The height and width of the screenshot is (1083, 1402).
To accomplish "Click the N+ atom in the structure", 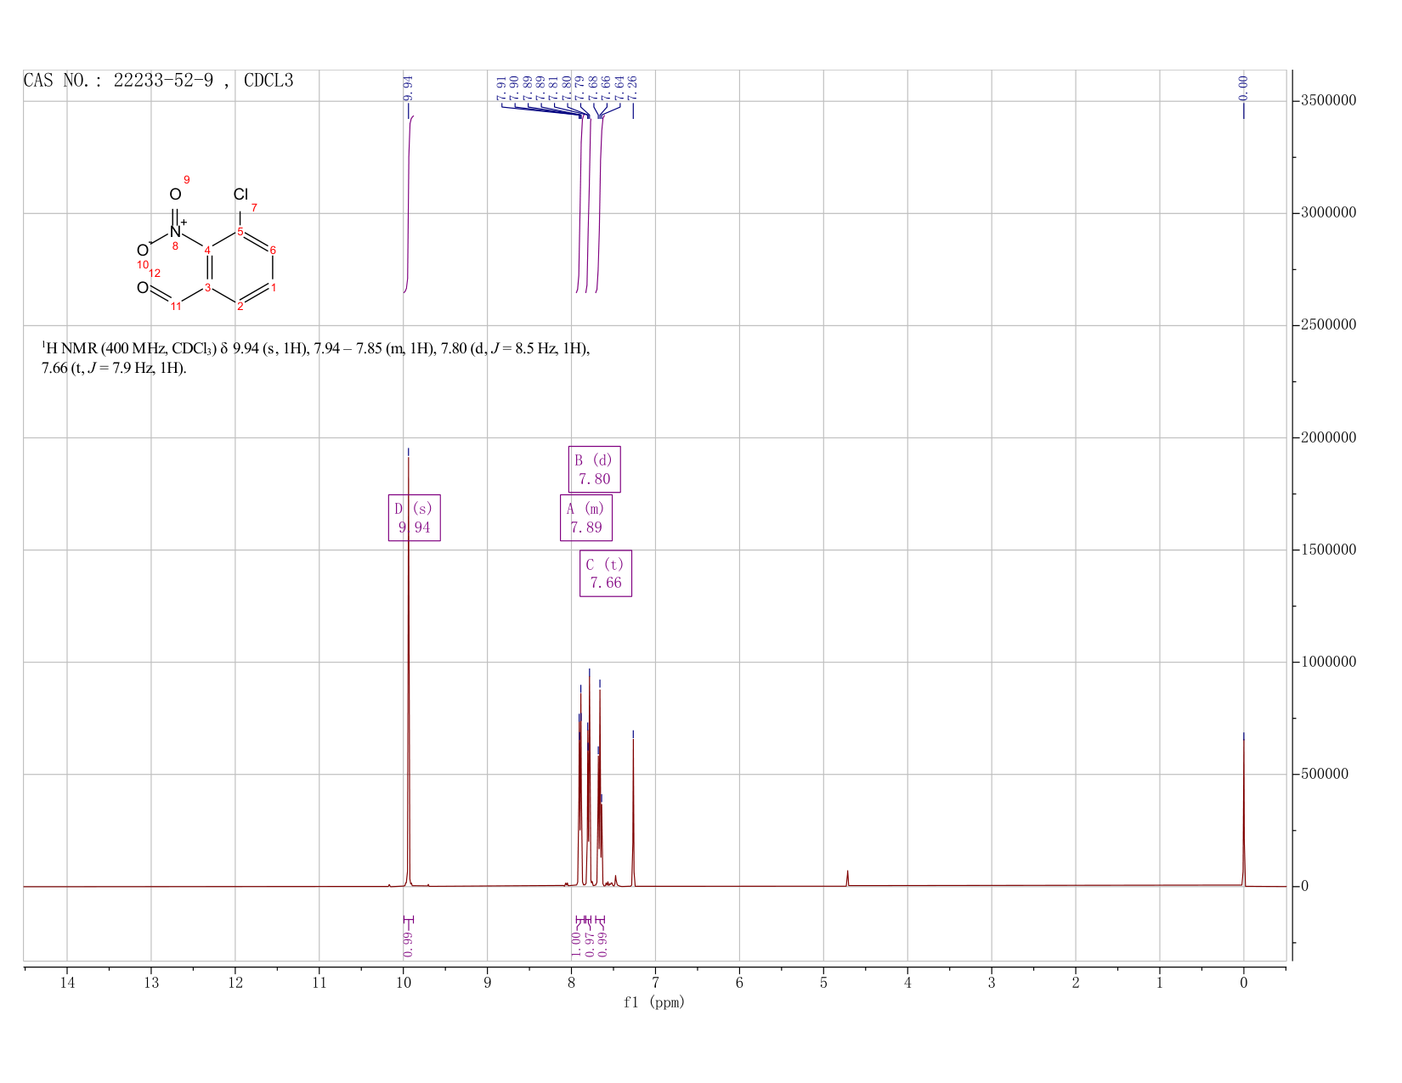I will point(177,231).
